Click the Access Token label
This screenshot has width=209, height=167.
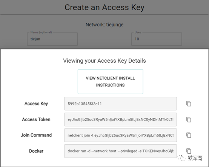tap(36, 119)
